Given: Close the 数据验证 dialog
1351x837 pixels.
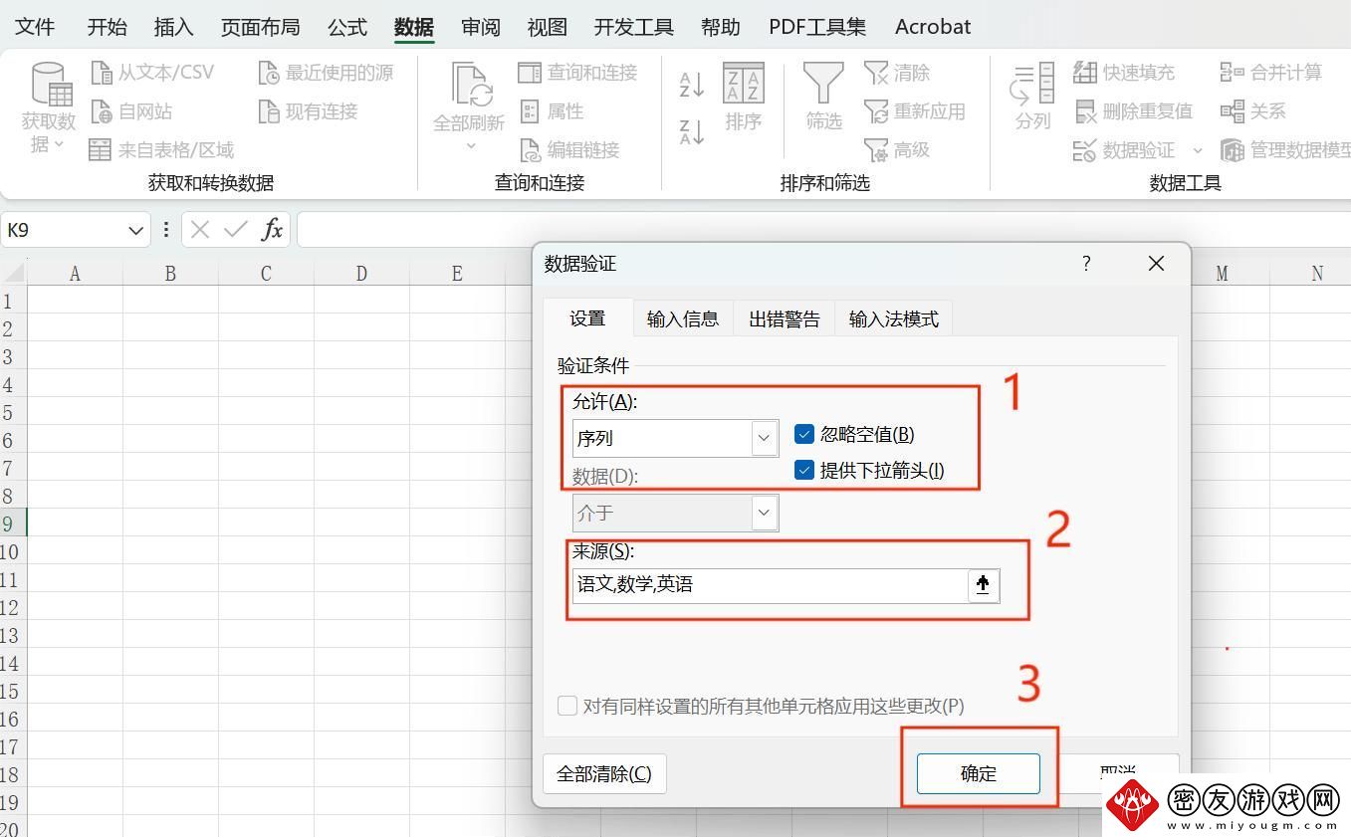Looking at the screenshot, I should [x=1156, y=263].
